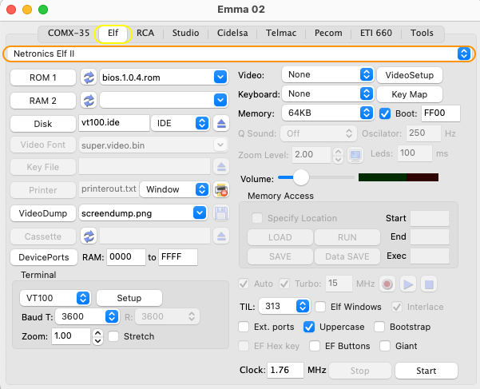The height and width of the screenshot is (389, 480).
Task: Toggle the Boot checkbox
Action: click(385, 113)
